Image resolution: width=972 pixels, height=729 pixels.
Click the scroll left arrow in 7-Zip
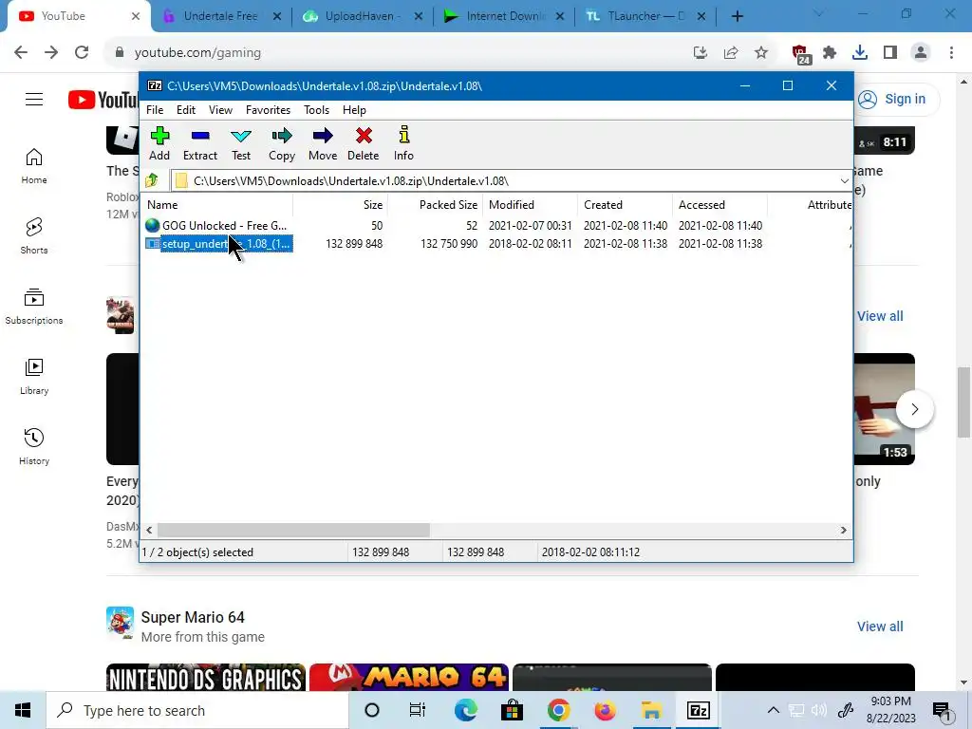(x=149, y=530)
